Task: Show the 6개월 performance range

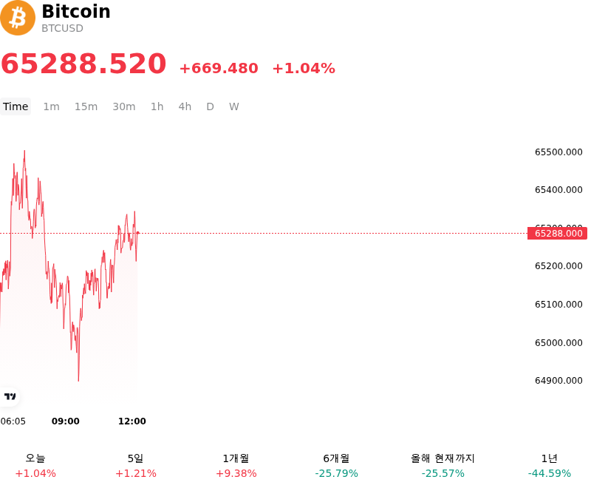Action: (336, 466)
